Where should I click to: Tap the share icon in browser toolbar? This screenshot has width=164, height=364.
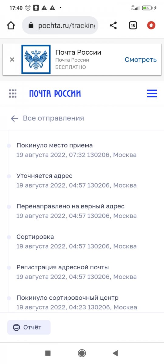point(113,25)
